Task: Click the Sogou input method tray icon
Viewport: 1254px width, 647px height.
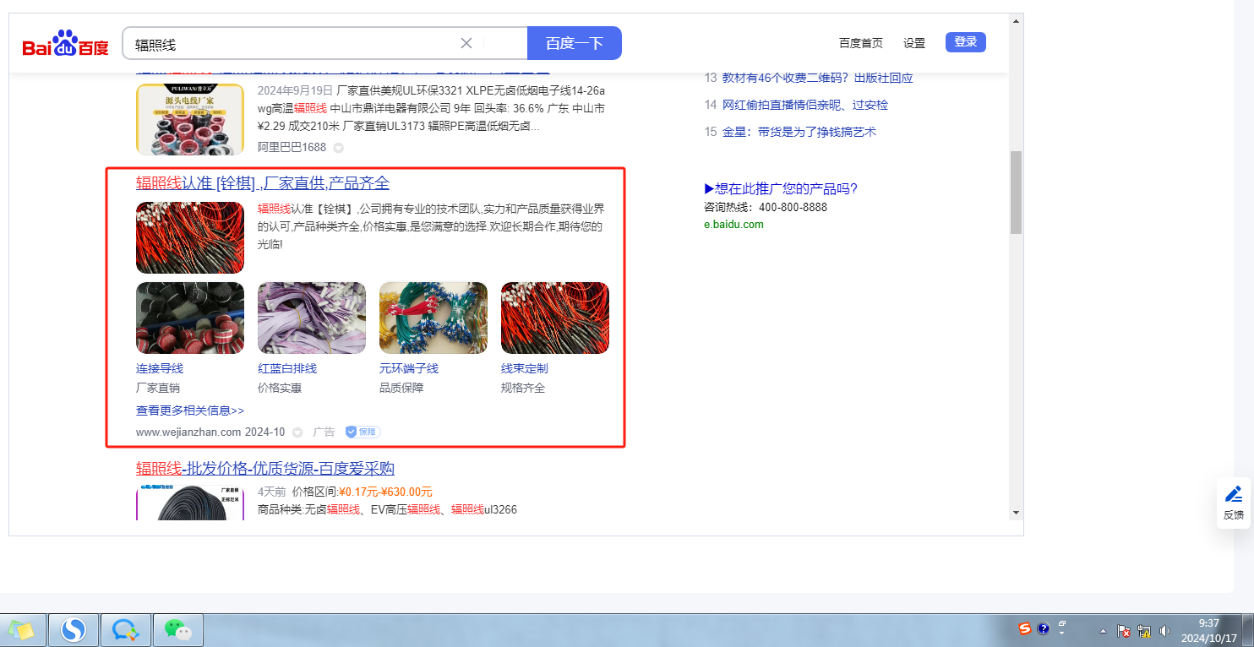Action: [1026, 629]
